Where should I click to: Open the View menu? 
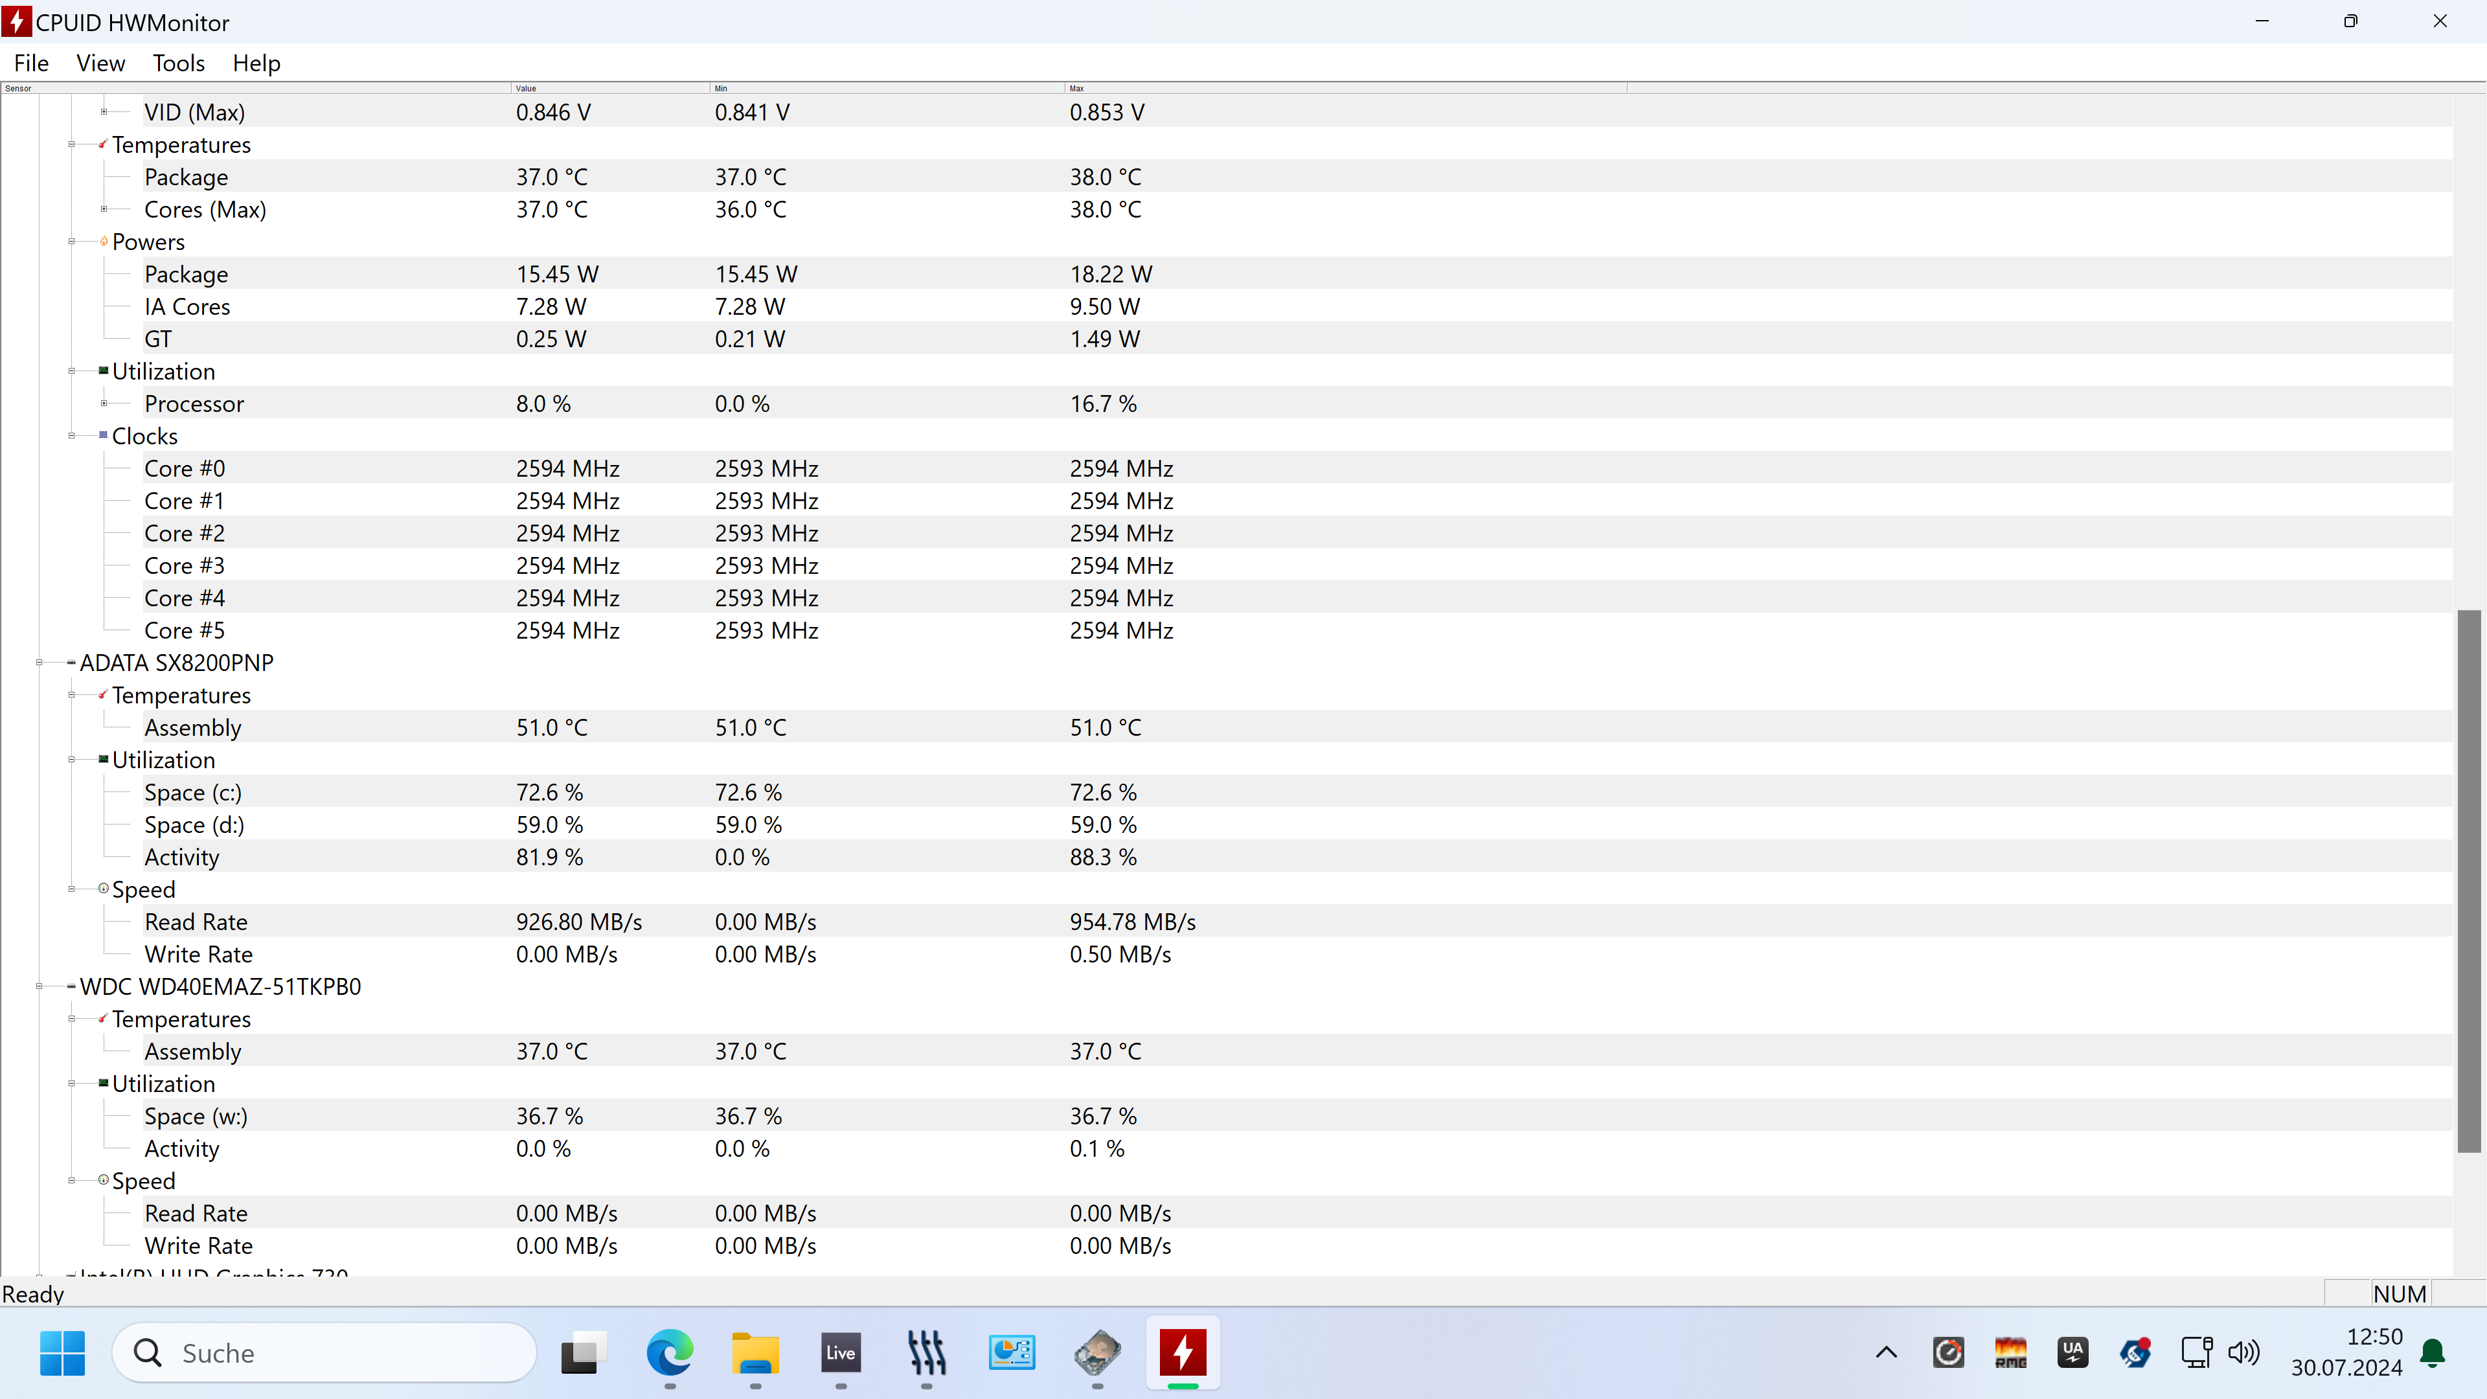100,63
